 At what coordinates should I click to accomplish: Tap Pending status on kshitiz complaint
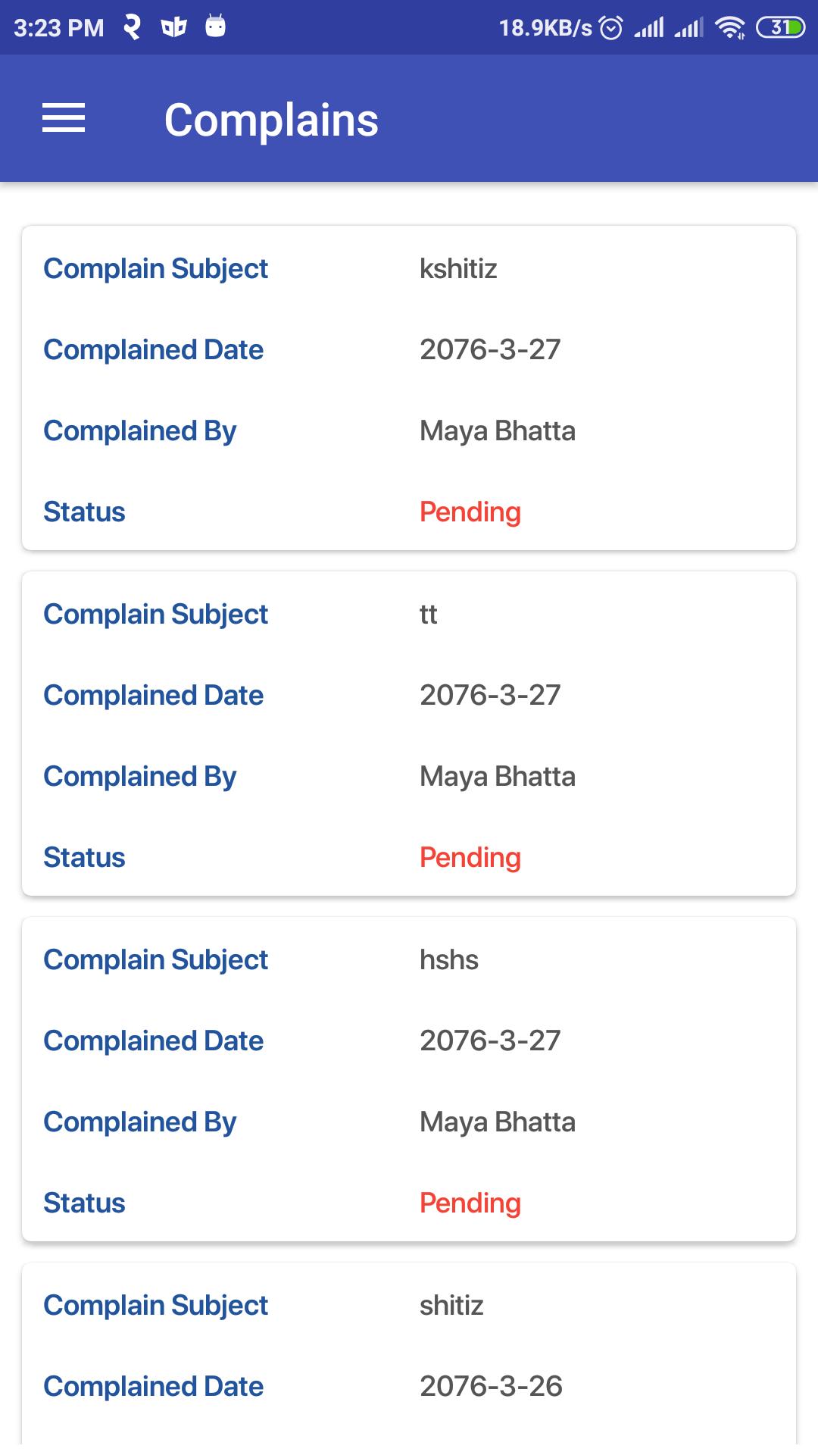point(470,512)
